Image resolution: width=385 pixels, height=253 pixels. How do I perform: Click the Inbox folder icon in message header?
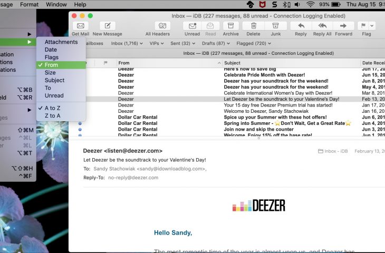(x=321, y=151)
